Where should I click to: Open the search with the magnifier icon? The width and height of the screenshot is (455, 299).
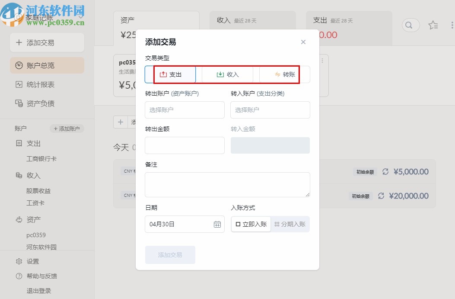(410, 25)
